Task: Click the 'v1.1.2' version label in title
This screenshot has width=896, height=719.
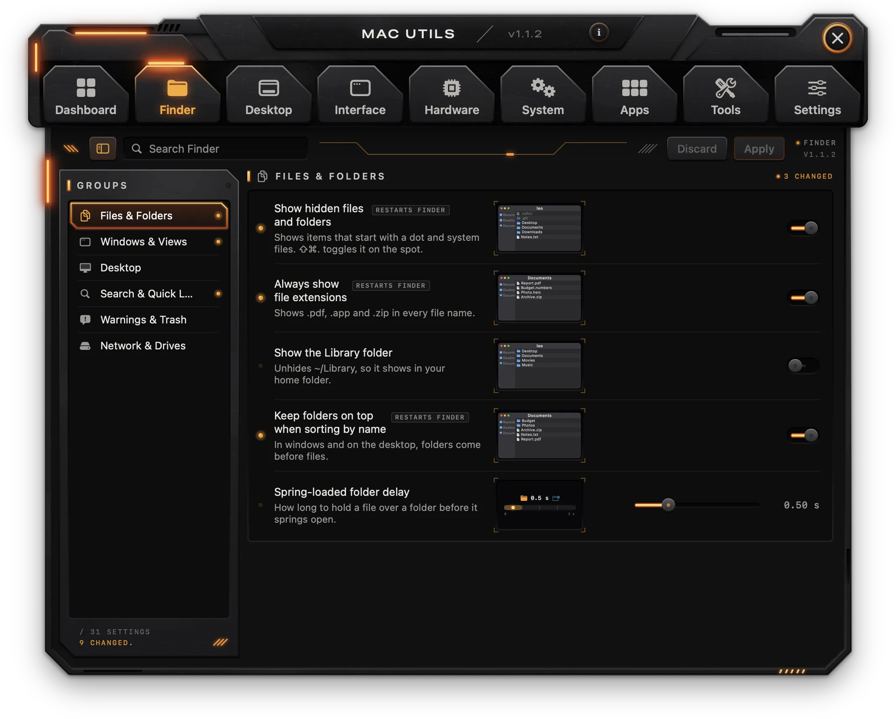Action: coord(525,34)
